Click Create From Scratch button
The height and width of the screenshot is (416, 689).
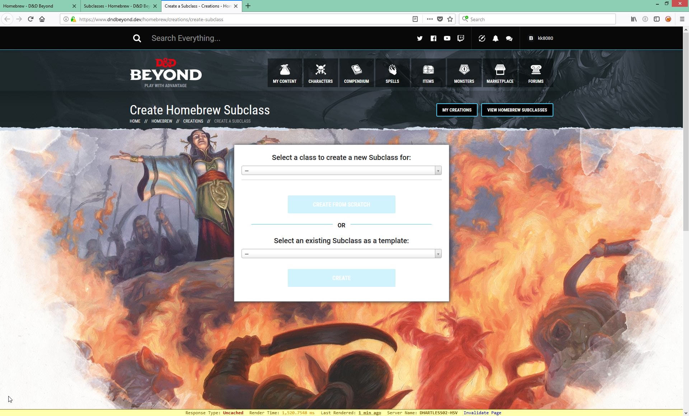[341, 204]
